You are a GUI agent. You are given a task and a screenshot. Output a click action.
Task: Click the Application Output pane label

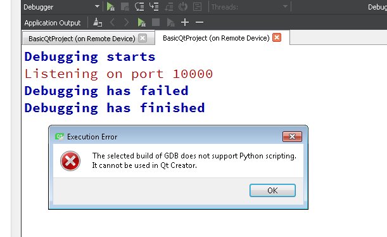[x=53, y=23]
